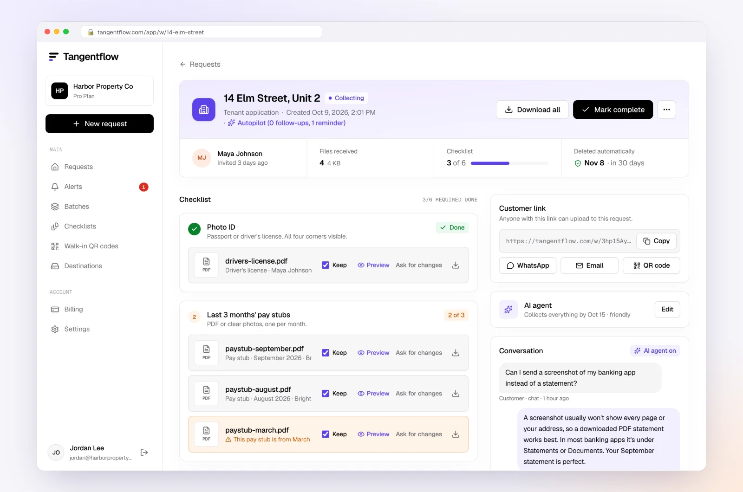Share customer link via Email
Image resolution: width=743 pixels, height=492 pixels.
point(589,265)
